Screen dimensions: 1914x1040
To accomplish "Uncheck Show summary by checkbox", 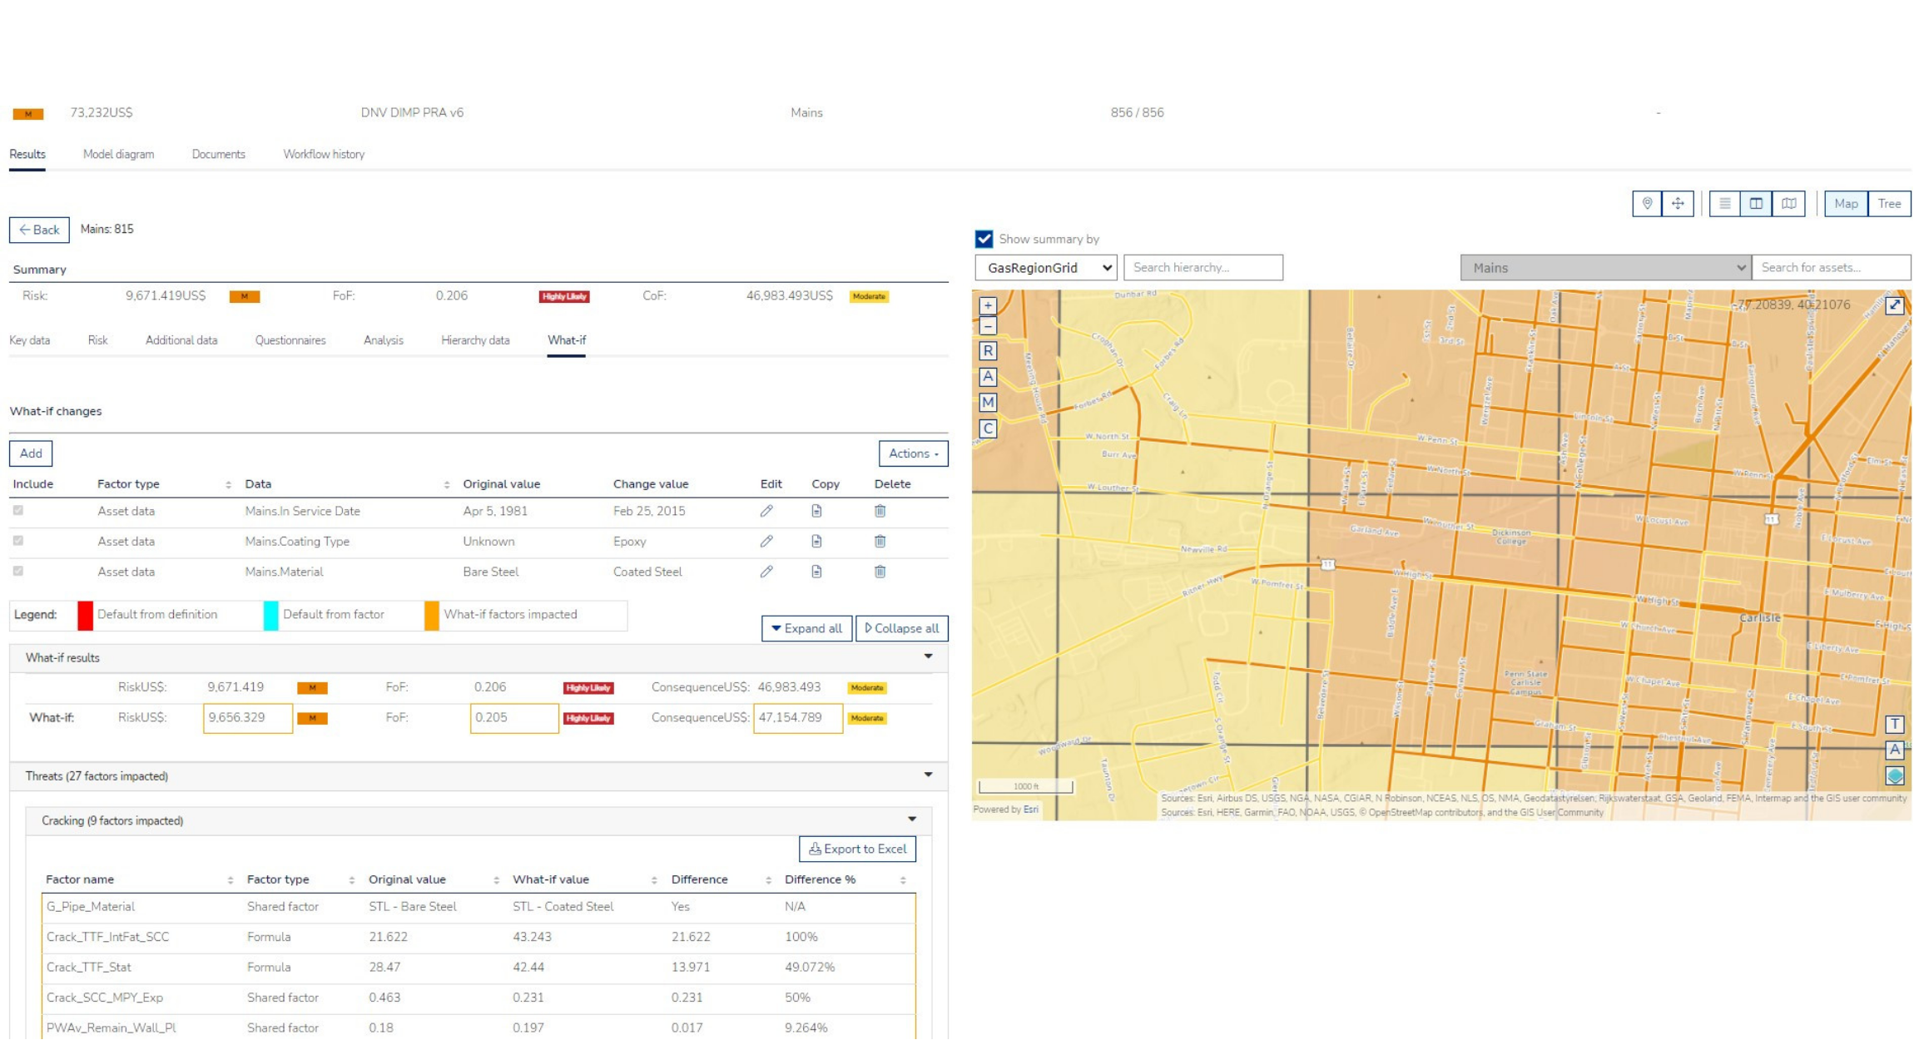I will (984, 240).
